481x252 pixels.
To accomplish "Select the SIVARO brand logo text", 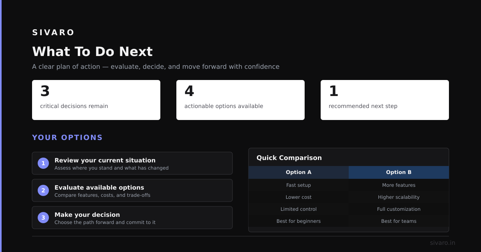I will 53,32.
